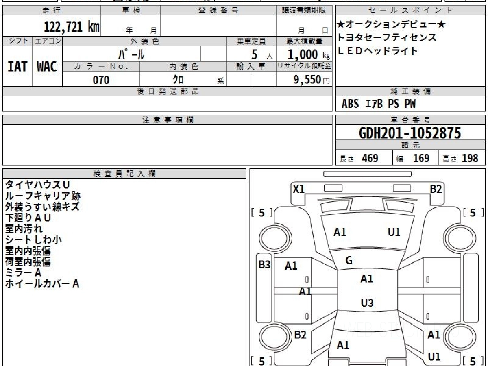Select inspector note シートしわ小
Screen dimensions: 488x366
pos(33,240)
